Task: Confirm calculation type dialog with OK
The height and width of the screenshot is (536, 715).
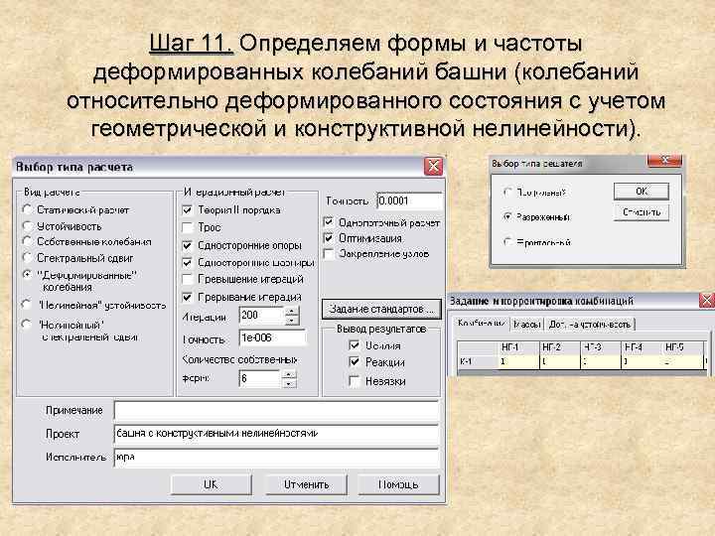Action: [x=212, y=484]
